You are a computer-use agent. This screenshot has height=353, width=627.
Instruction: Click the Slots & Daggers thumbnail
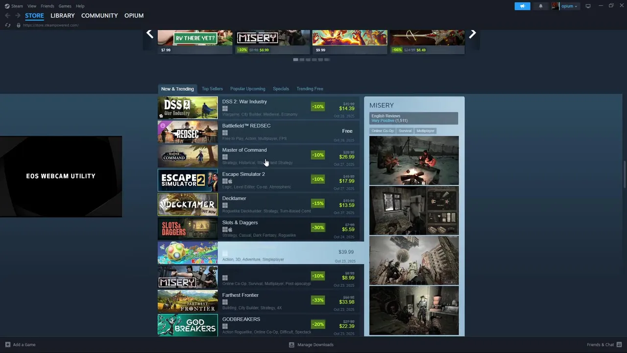point(188,228)
